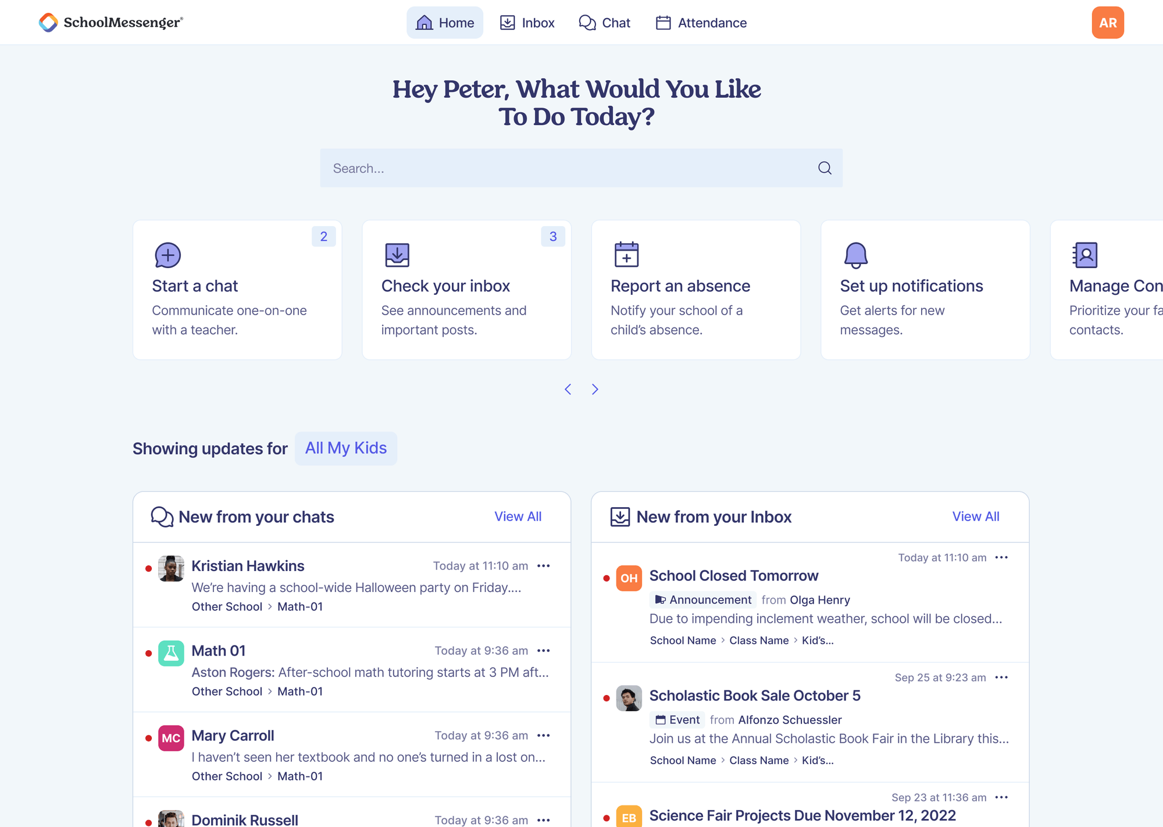Click the Report an absence calendar icon

coord(626,255)
